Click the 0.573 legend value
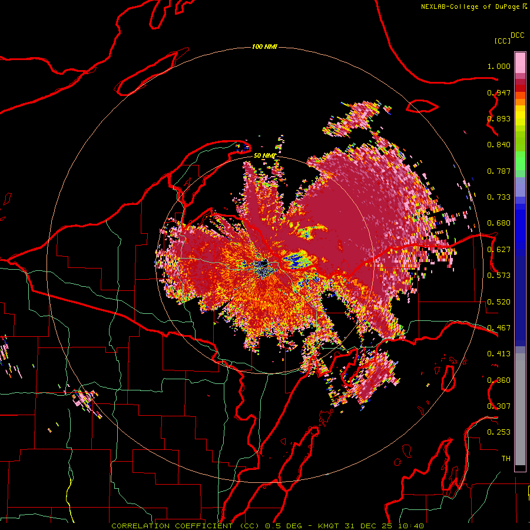The width and height of the screenshot is (530, 530). pos(499,276)
